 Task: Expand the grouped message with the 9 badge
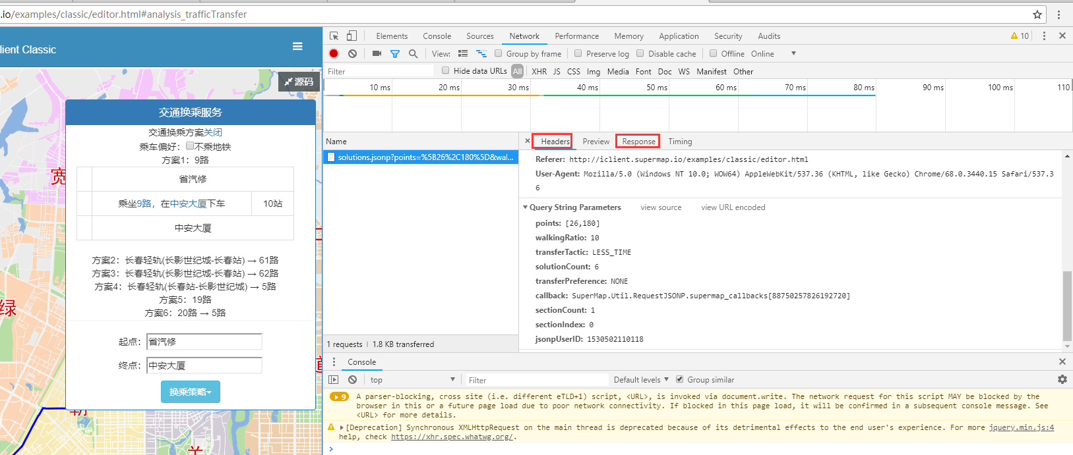click(x=339, y=397)
